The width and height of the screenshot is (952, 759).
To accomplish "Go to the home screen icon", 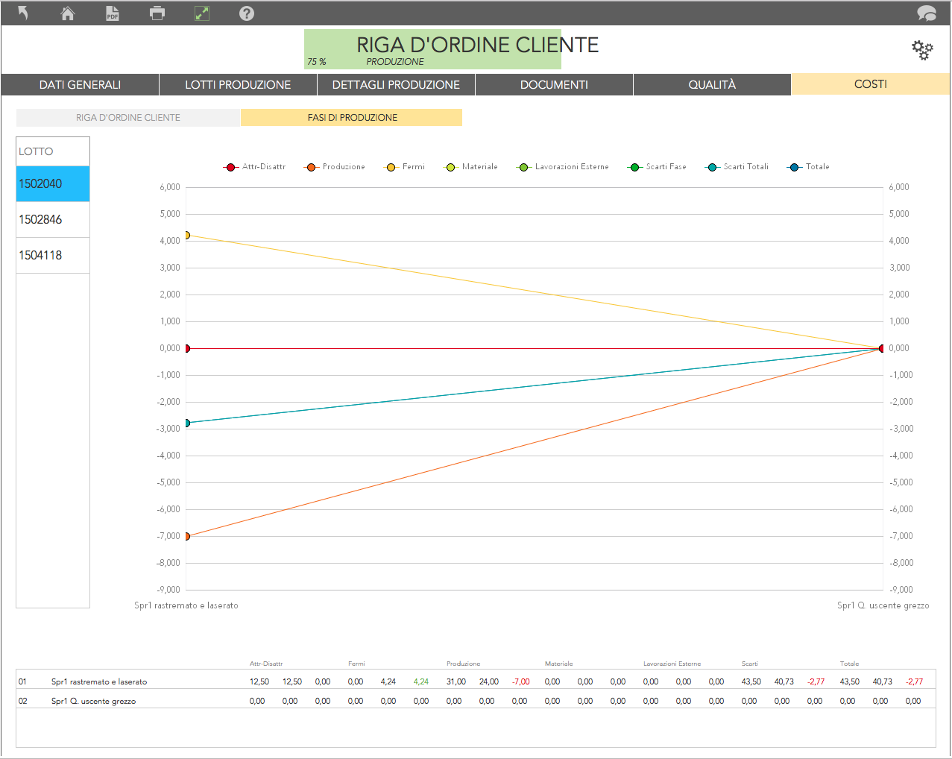I will 68,13.
